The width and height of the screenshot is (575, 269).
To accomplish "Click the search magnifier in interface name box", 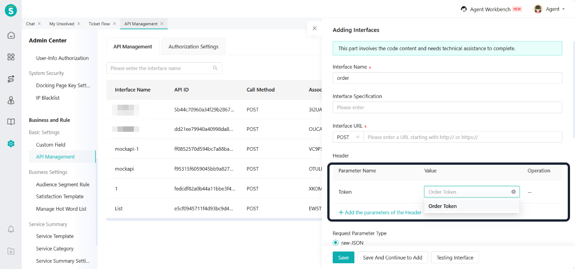I will pyautogui.click(x=215, y=68).
